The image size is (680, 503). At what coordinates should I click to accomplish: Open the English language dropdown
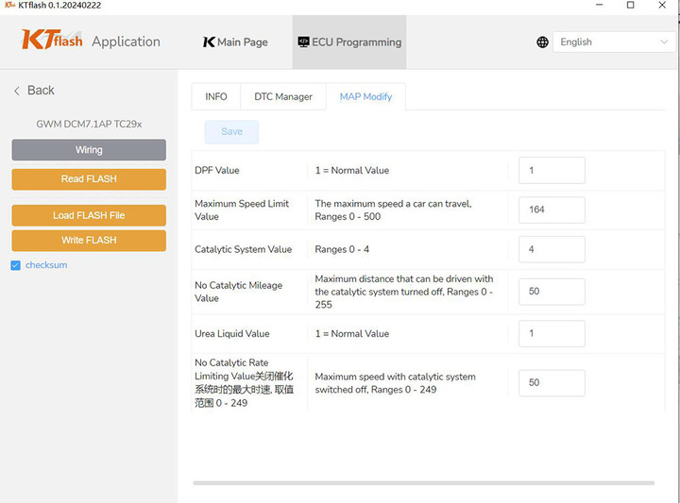[614, 42]
